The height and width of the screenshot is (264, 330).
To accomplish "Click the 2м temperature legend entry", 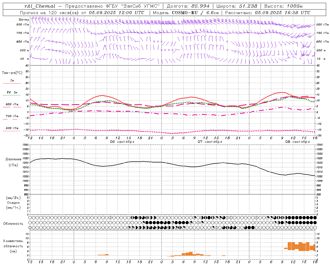I will [x=12, y=81].
